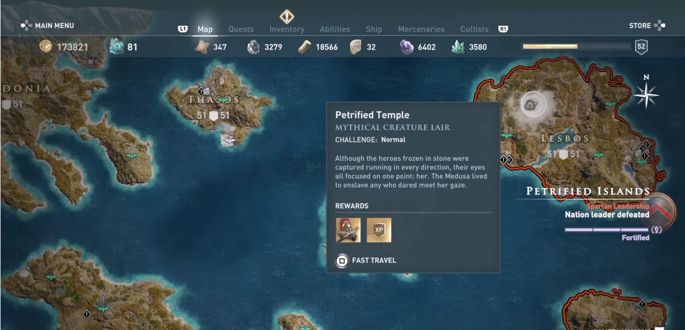Switch to the Inventory tab
Screen dimensions: 685x330
287,29
